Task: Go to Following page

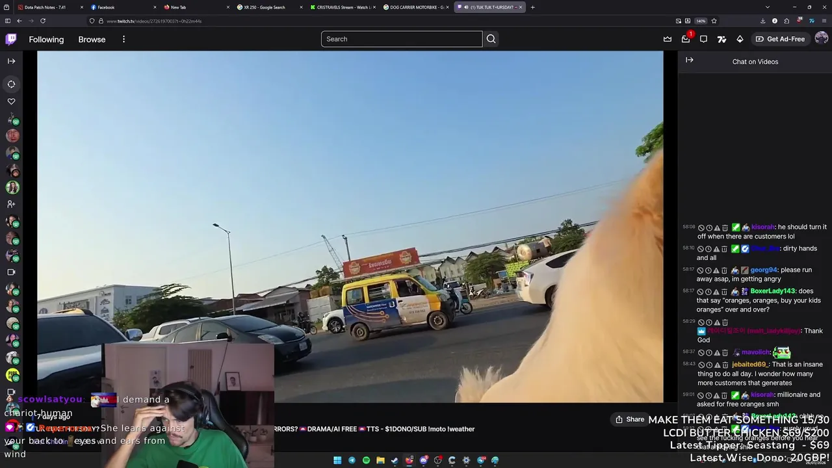Action: tap(46, 39)
